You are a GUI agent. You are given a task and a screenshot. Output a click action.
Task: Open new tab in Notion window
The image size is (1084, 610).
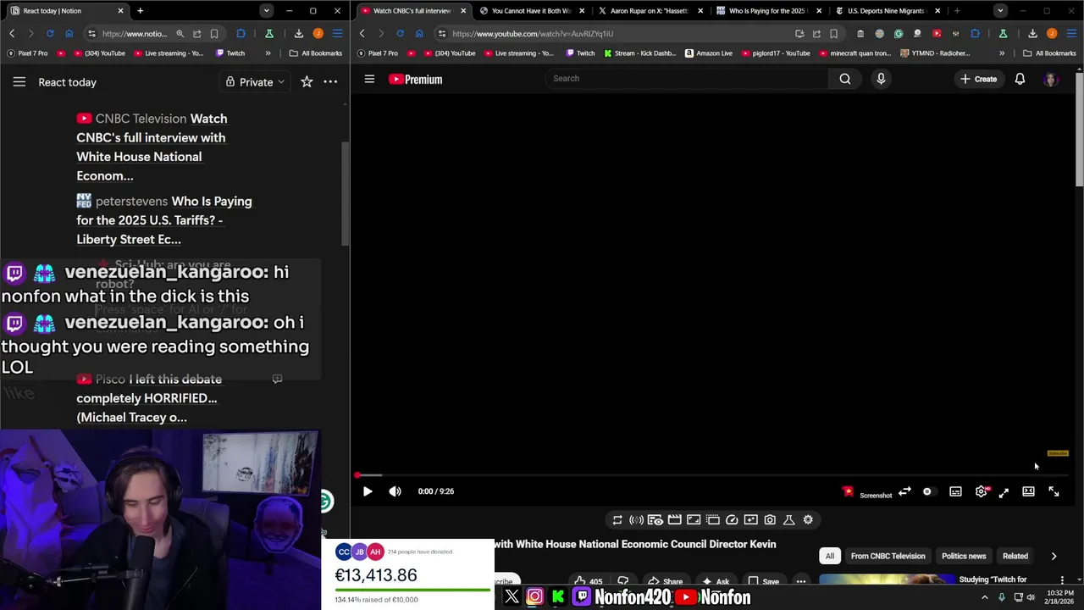140,11
